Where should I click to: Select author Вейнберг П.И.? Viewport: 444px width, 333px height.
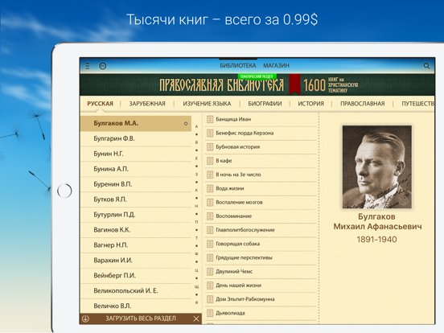(136, 276)
